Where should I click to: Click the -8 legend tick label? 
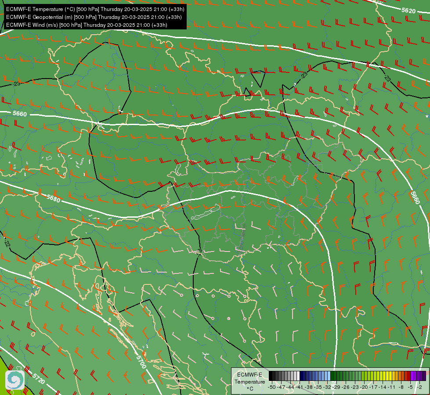(401, 387)
